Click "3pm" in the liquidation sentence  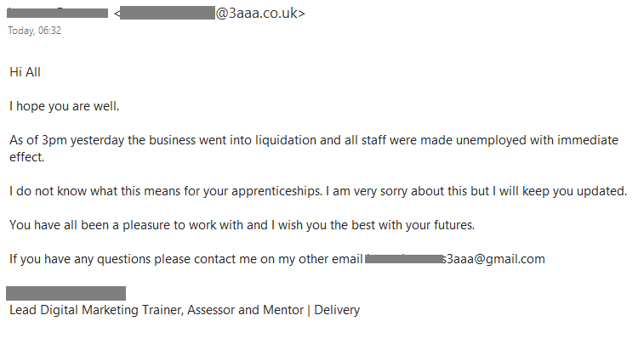pyautogui.click(x=54, y=140)
